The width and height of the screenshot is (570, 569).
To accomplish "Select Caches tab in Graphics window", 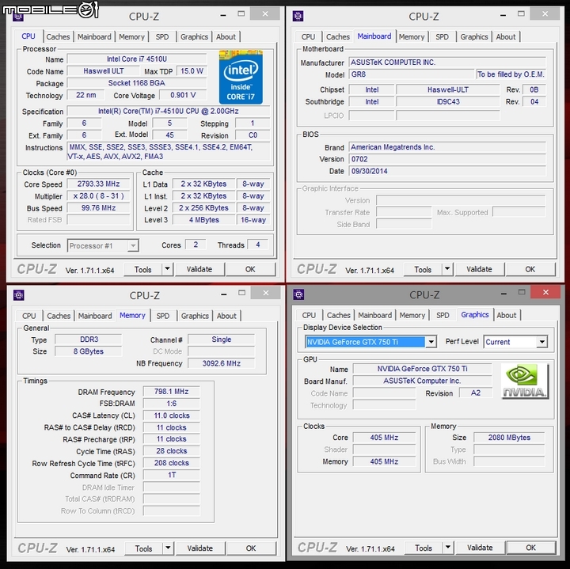I will click(339, 315).
